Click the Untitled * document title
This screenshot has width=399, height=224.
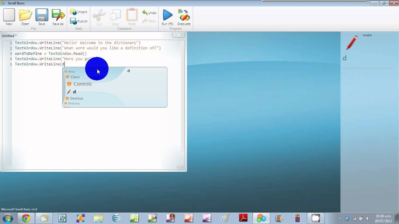[x=9, y=36]
